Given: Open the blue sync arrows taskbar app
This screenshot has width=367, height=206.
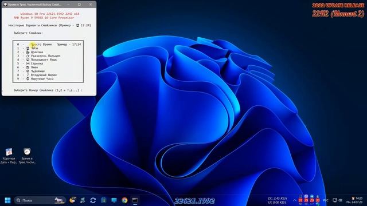Looking at the screenshot, I should pyautogui.click(x=93, y=200).
